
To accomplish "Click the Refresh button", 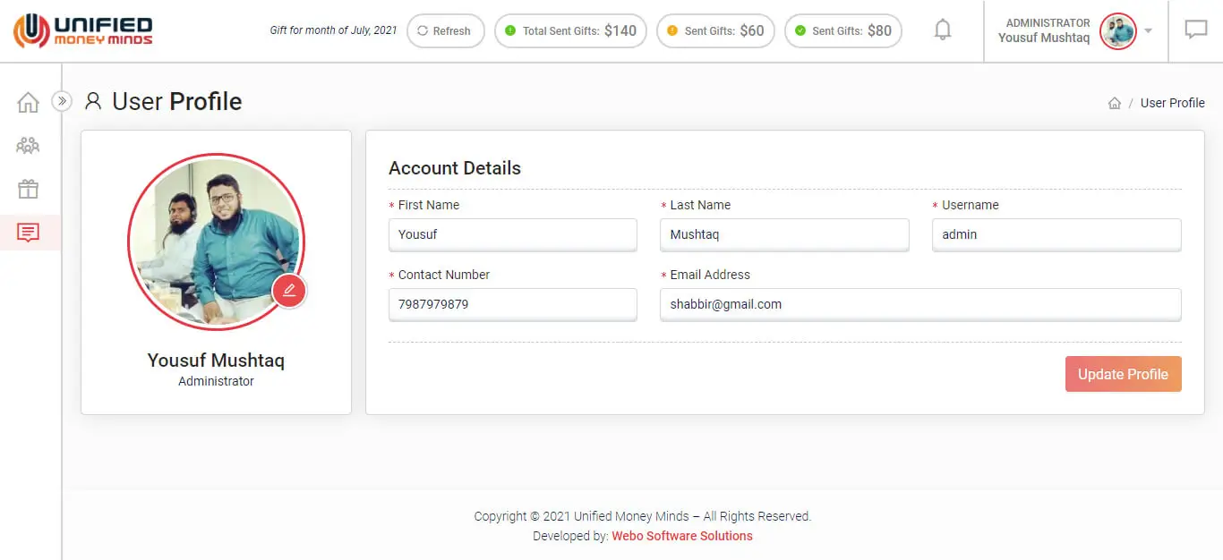I will pos(445,30).
